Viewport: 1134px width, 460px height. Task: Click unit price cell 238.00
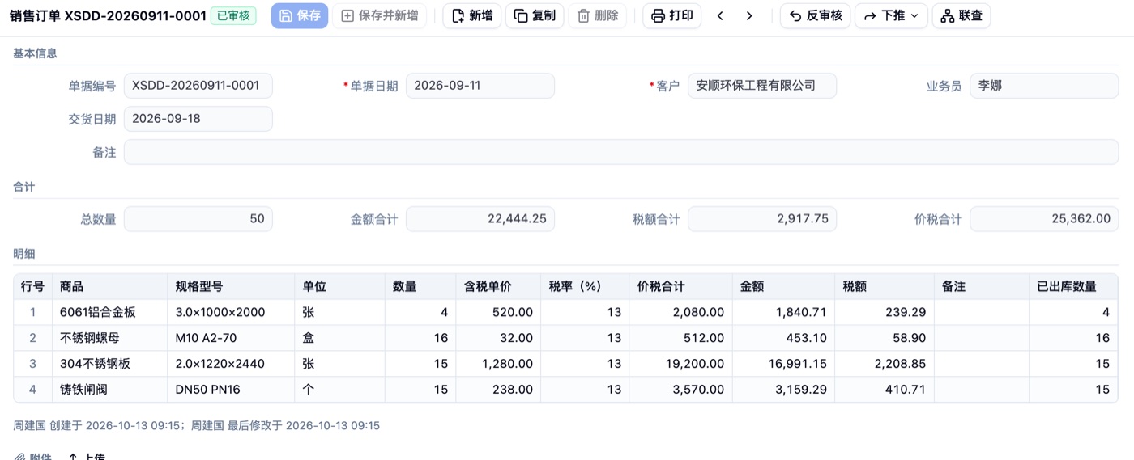click(498, 390)
